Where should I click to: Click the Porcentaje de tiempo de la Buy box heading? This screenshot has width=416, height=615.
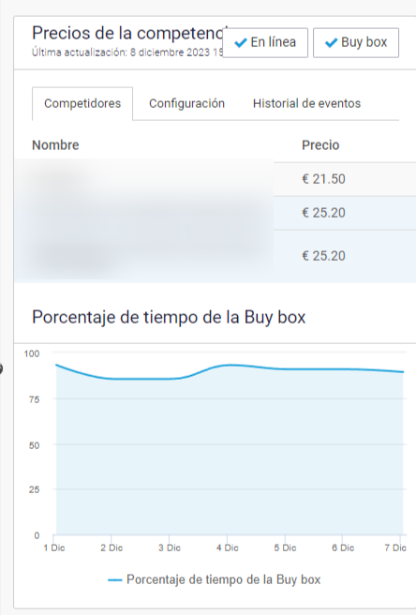click(x=169, y=317)
